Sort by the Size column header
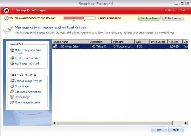The height and width of the screenshot is (136, 191). 142,42
